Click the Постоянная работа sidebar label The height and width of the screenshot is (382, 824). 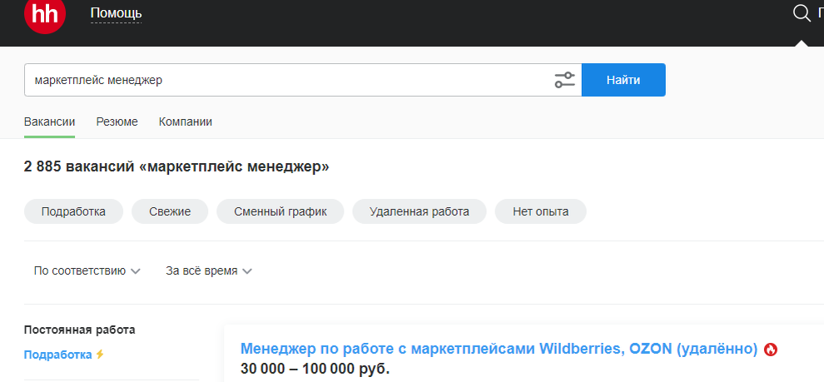79,330
